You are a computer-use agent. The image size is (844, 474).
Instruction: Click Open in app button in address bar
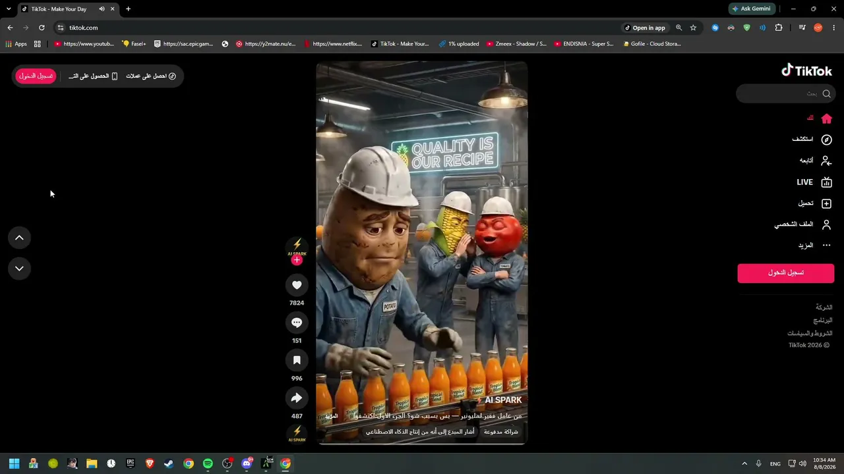coord(645,28)
